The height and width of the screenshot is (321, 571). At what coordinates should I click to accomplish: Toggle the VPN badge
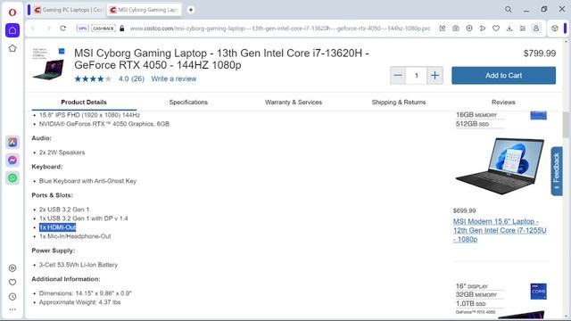(x=82, y=29)
